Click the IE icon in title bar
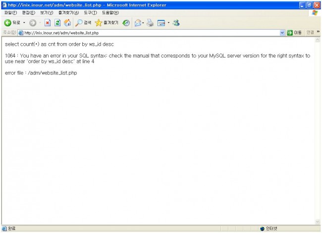Image resolution: width=322 pixels, height=233 pixels. (x=4, y=5)
